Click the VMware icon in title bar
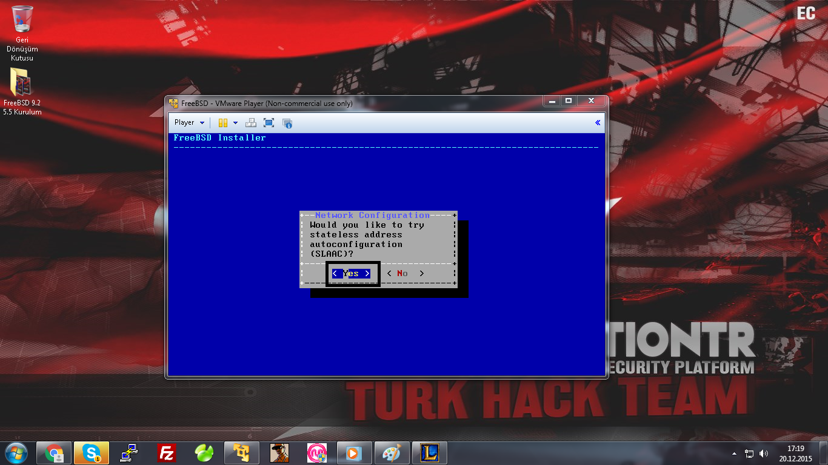Viewport: 828px width, 465px height. (x=173, y=103)
